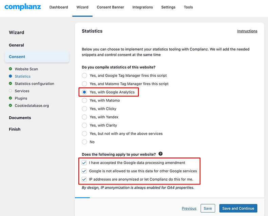Open the Instructions link
The width and height of the screenshot is (268, 216).
coord(247,31)
